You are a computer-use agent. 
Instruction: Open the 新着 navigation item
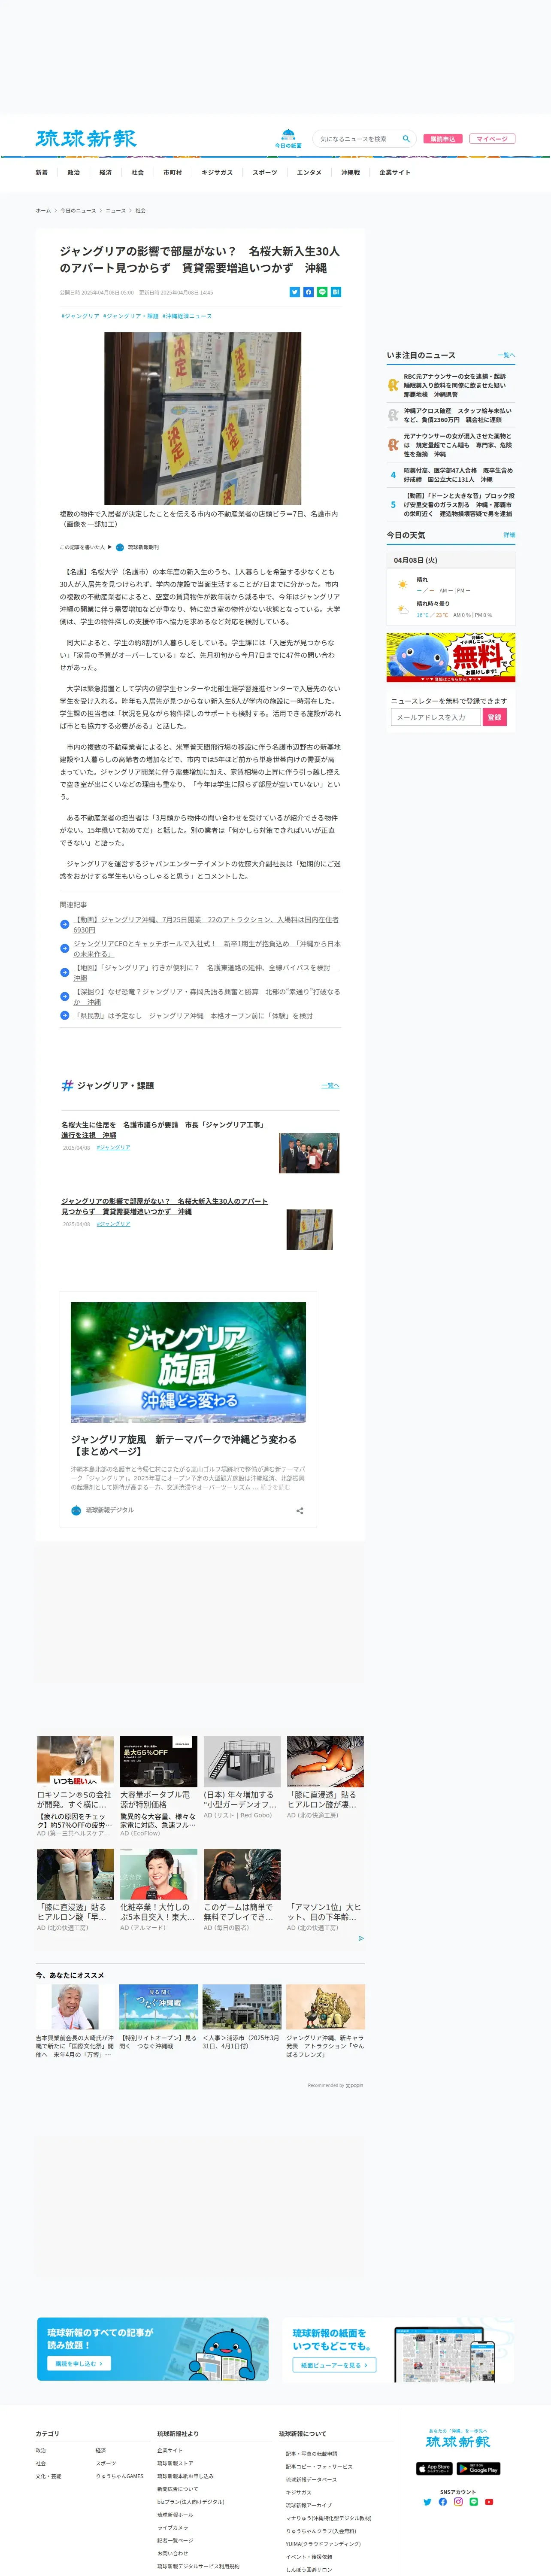click(41, 172)
